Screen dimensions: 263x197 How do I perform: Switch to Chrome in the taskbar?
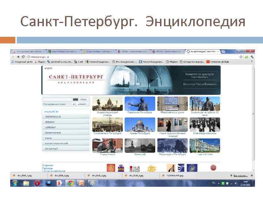pos(70,183)
